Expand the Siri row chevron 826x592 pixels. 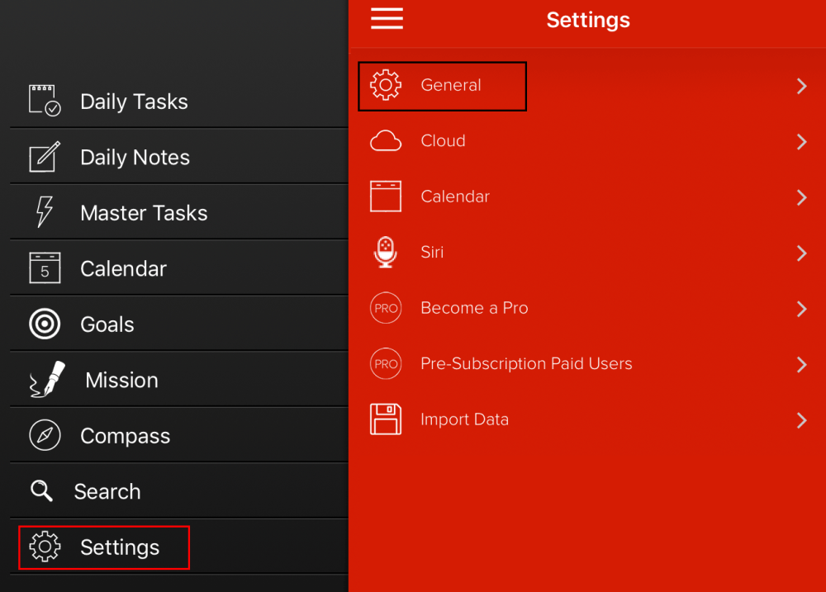(x=801, y=253)
